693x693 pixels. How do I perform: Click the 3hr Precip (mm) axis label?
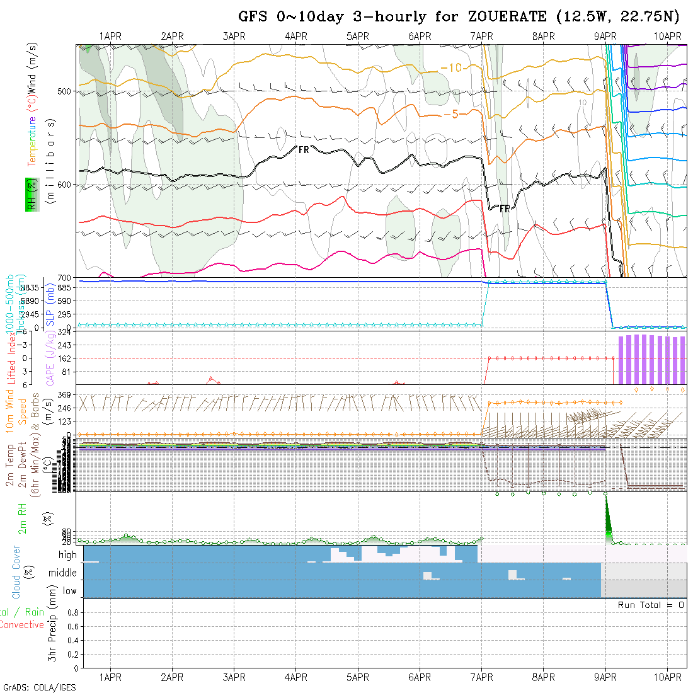click(52, 623)
